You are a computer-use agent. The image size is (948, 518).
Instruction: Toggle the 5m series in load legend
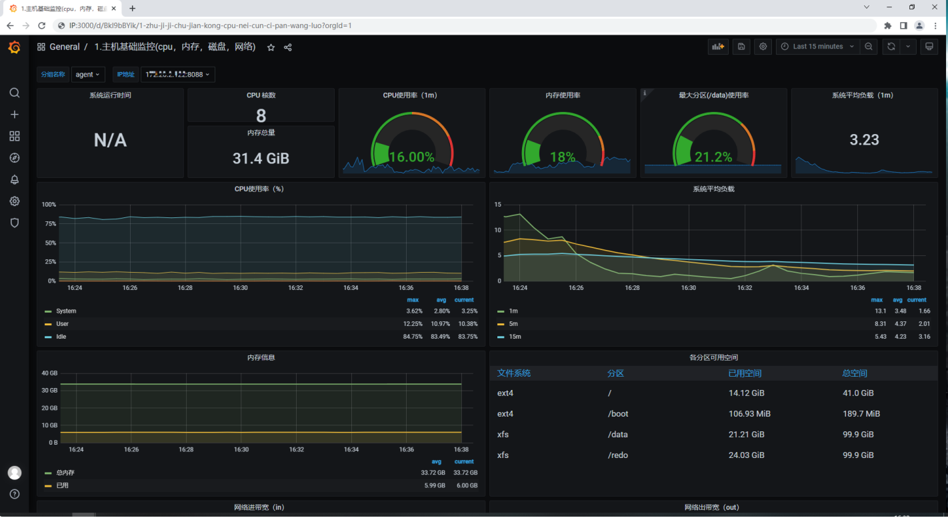click(513, 324)
